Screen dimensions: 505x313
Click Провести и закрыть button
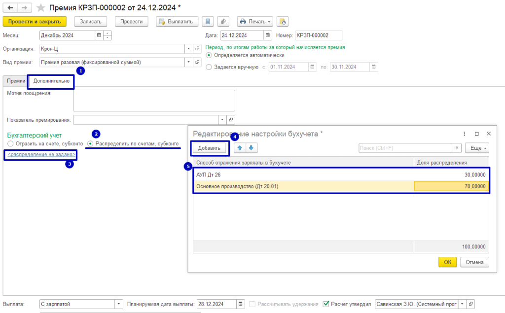coord(35,22)
